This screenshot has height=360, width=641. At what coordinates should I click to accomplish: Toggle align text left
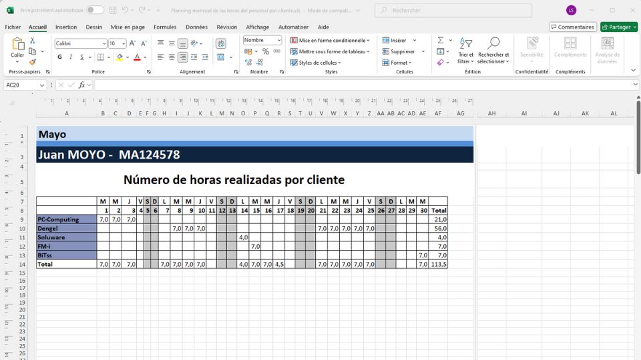click(161, 57)
